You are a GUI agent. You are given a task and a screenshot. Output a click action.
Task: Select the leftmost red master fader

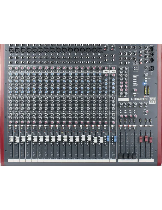(141, 139)
